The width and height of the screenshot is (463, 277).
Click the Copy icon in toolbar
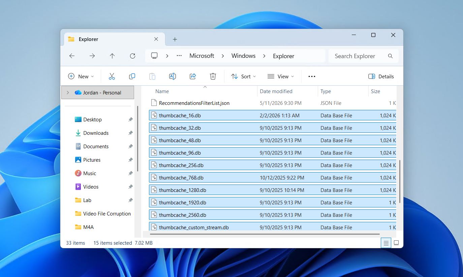[x=132, y=76]
